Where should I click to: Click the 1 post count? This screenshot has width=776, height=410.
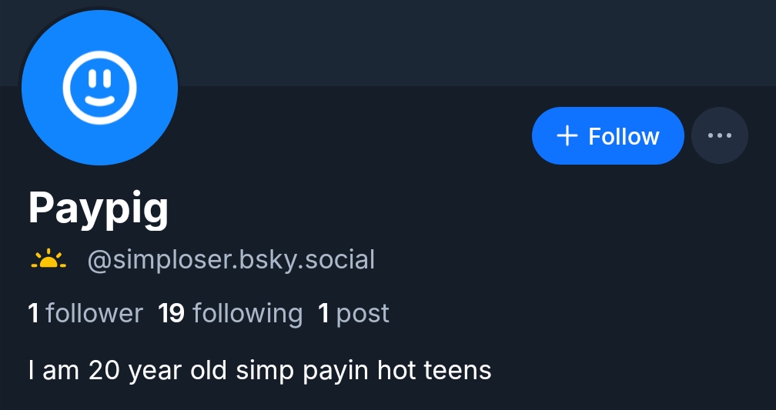click(x=353, y=313)
